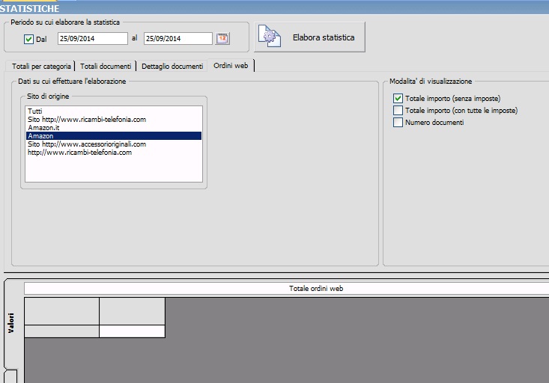Click the start date field 25/09/2014

[92, 38]
